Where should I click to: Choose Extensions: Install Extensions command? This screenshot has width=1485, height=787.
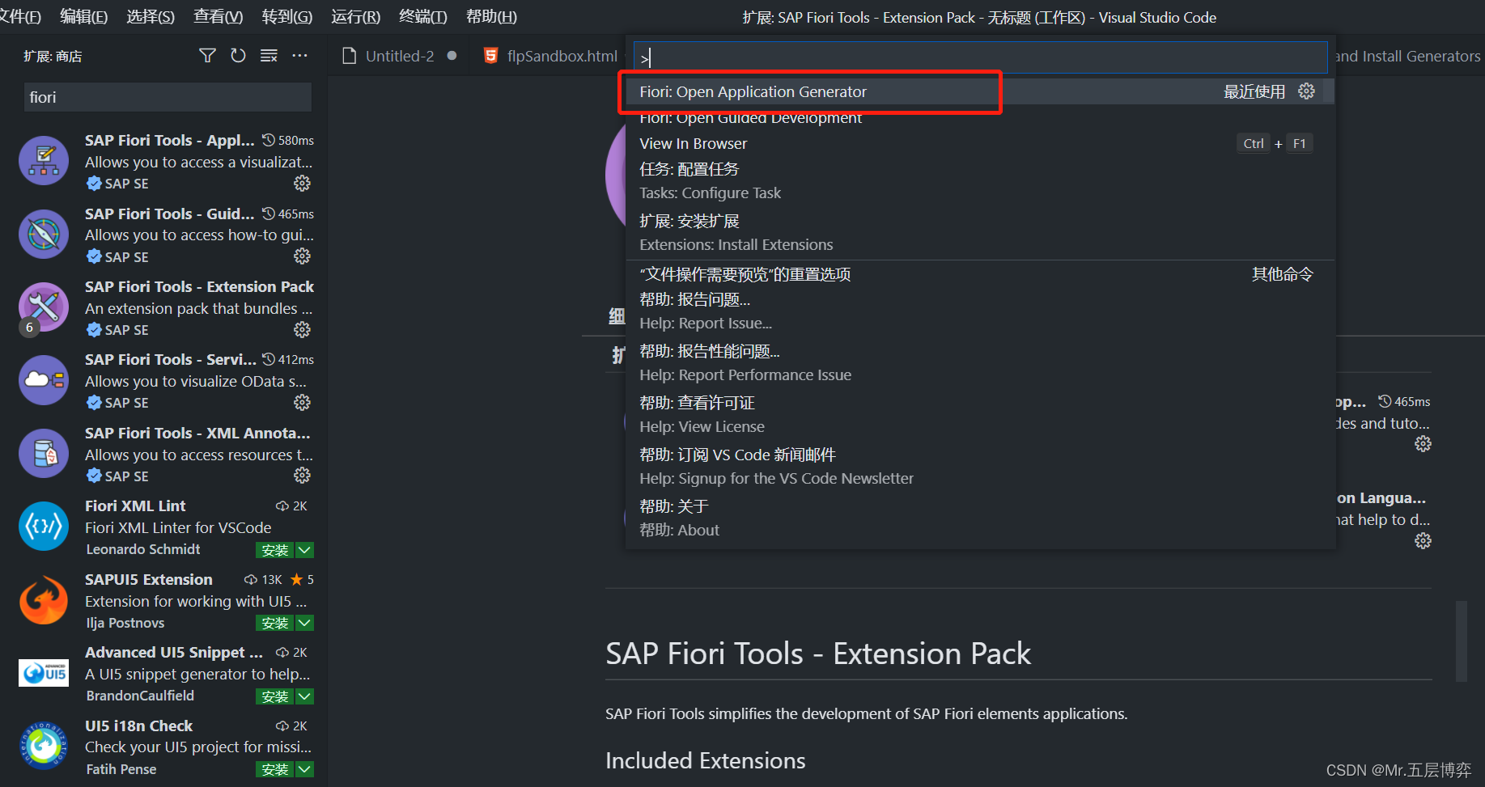[x=979, y=233]
